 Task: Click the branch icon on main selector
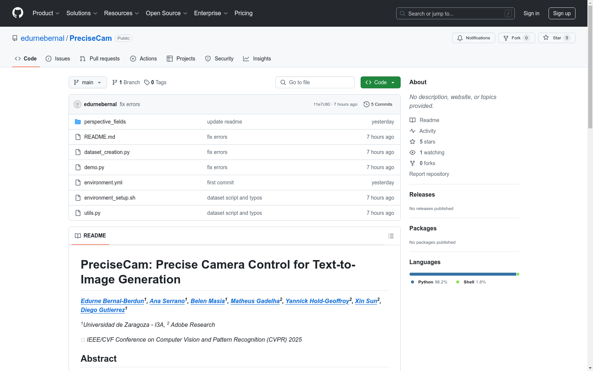(76, 82)
